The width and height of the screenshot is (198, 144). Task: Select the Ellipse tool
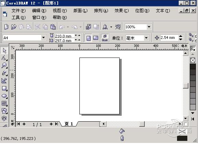(x=4, y=96)
